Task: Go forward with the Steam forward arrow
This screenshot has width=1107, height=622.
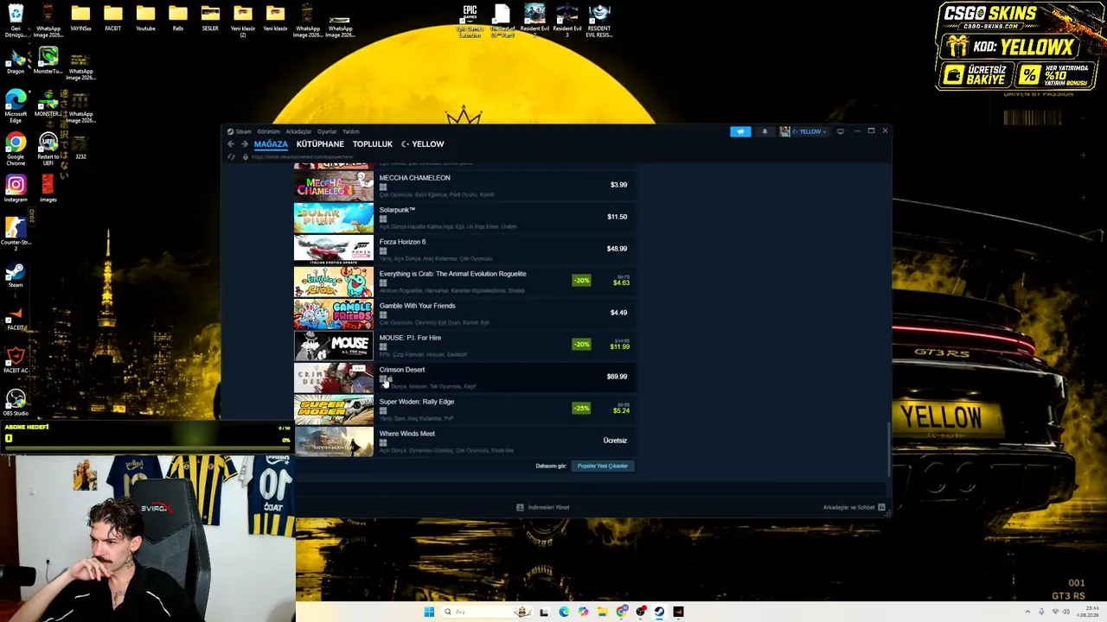Action: pos(244,144)
